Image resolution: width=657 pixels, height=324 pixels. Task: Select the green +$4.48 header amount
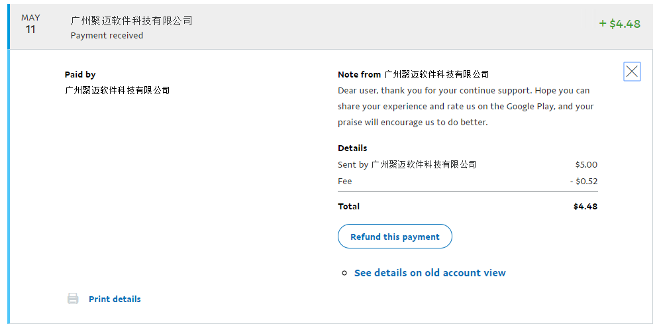point(619,24)
